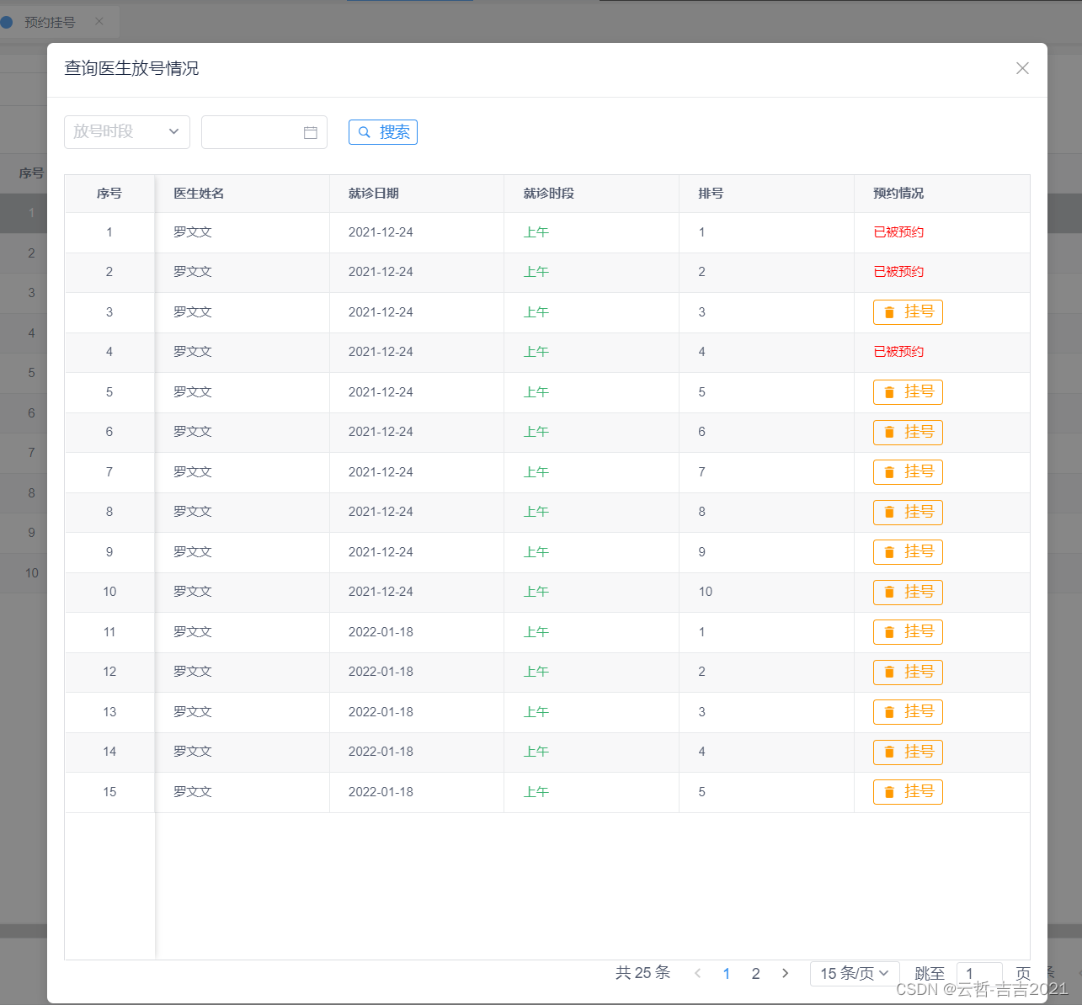1082x1005 pixels.
Task: Go to the previous page arrow
Action: click(x=697, y=973)
